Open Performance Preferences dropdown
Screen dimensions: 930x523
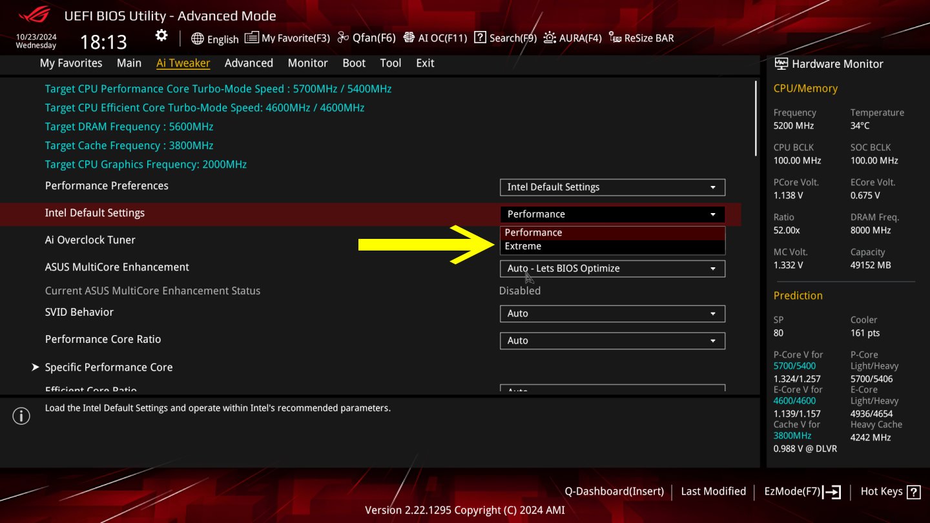(612, 187)
